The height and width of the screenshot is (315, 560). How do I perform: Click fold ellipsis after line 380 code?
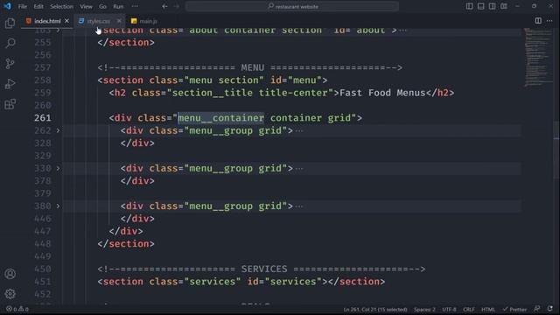coord(299,206)
